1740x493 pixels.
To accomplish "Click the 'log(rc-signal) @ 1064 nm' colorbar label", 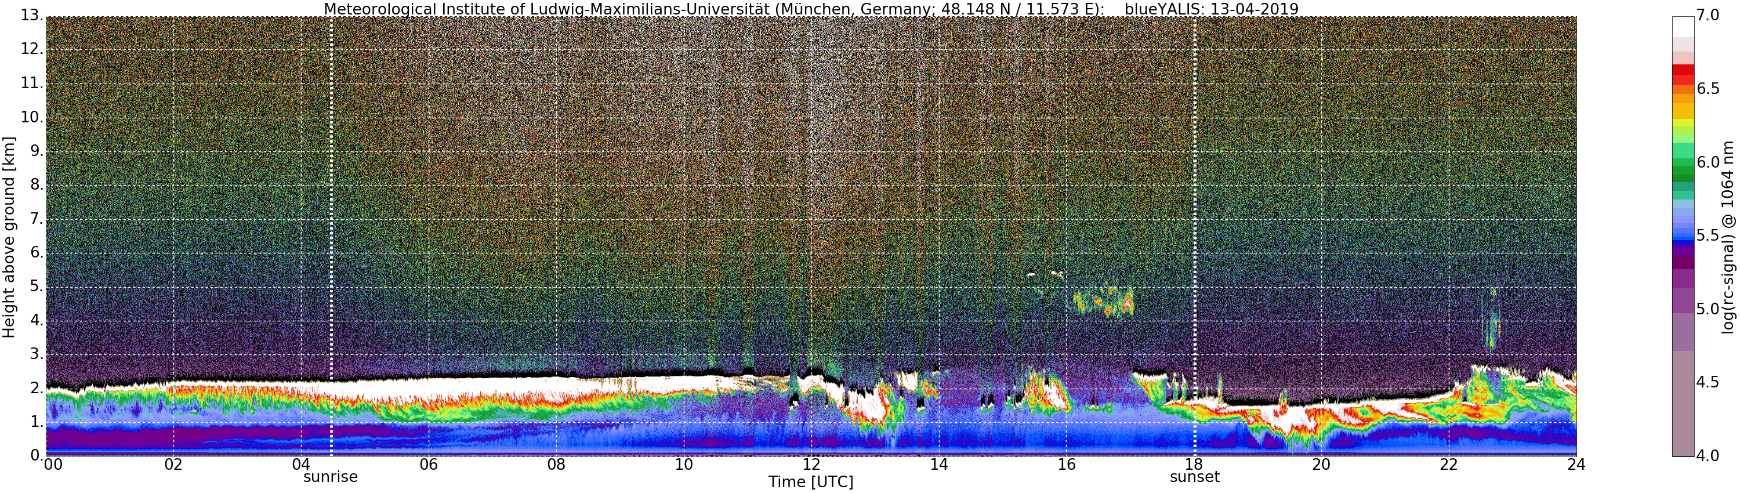I will click(x=1728, y=237).
